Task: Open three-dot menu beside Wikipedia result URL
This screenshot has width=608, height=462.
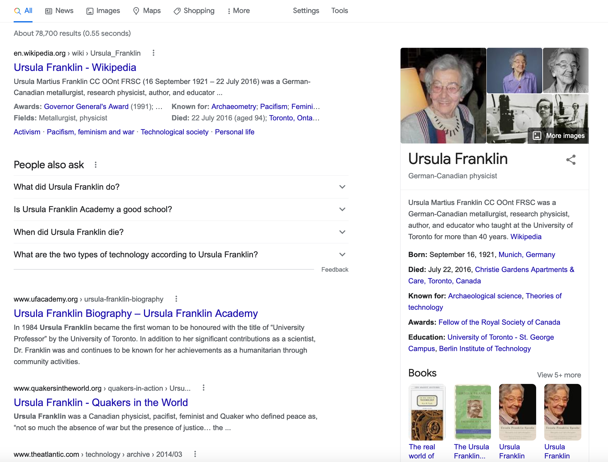Action: pyautogui.click(x=153, y=53)
